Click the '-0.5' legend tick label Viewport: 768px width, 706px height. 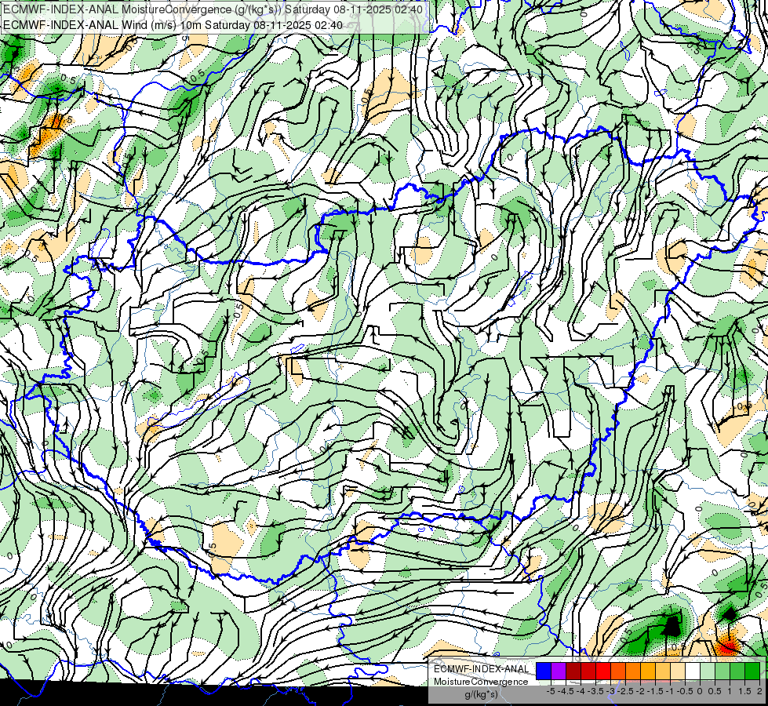pyautogui.click(x=685, y=691)
